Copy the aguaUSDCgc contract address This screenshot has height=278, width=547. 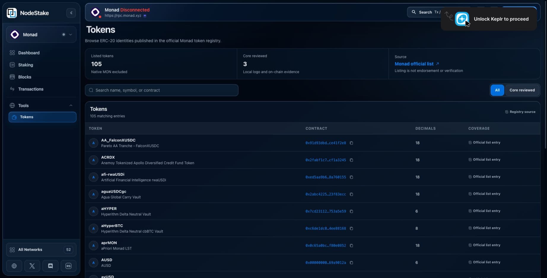coord(351,194)
